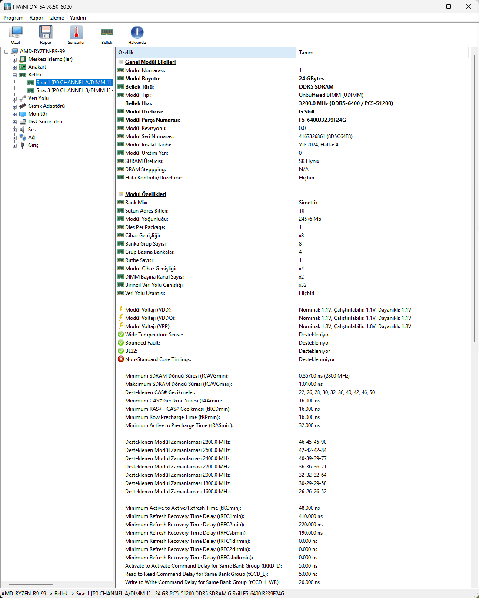Click the SDRAM Üreticisi row label
This screenshot has height=598, width=479.
[144, 161]
